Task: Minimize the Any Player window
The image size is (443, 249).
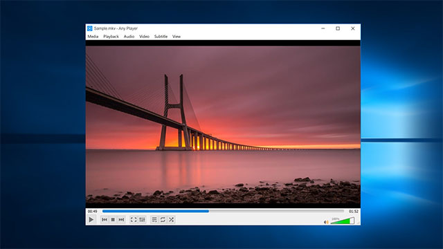Action: coord(323,28)
